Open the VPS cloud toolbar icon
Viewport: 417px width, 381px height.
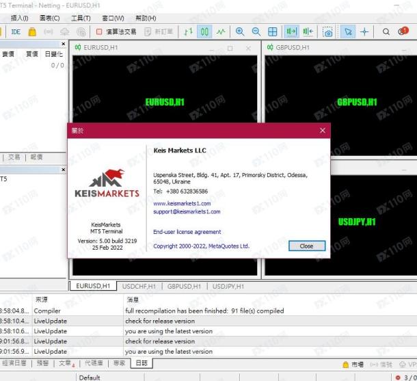coord(65,32)
